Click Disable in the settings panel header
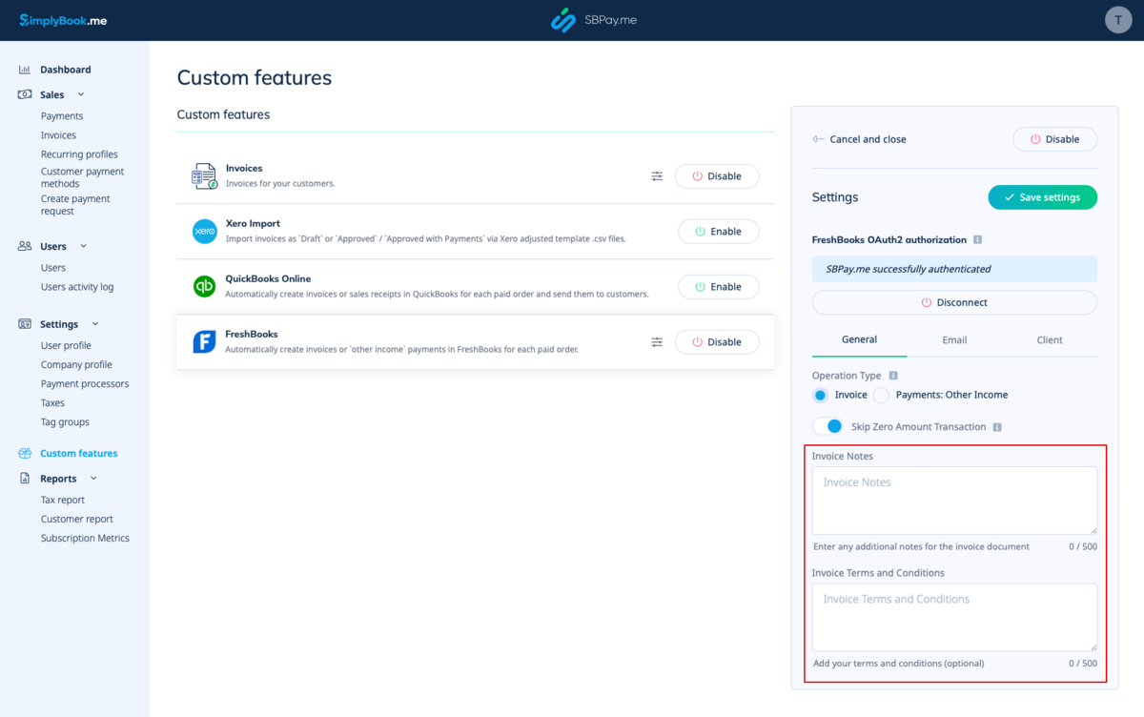 click(x=1054, y=139)
